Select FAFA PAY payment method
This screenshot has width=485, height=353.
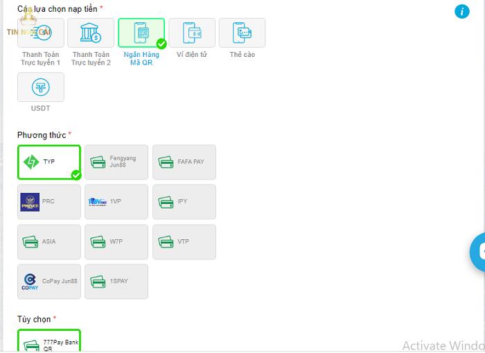tap(184, 162)
